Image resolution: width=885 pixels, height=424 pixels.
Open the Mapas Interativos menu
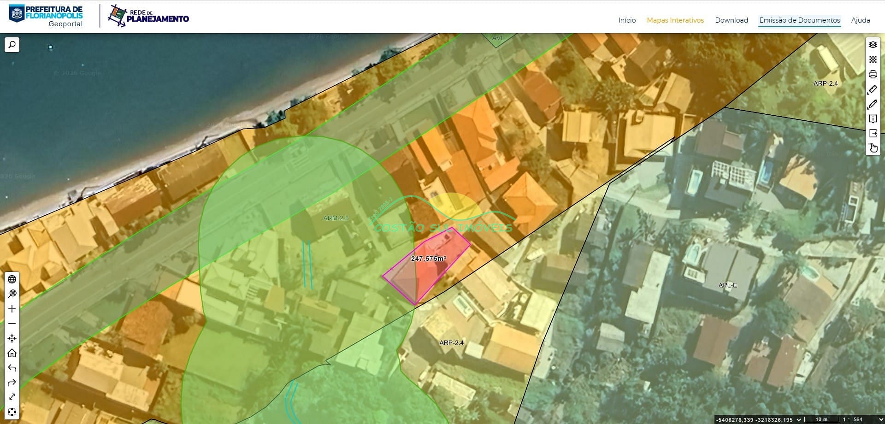[x=675, y=20]
